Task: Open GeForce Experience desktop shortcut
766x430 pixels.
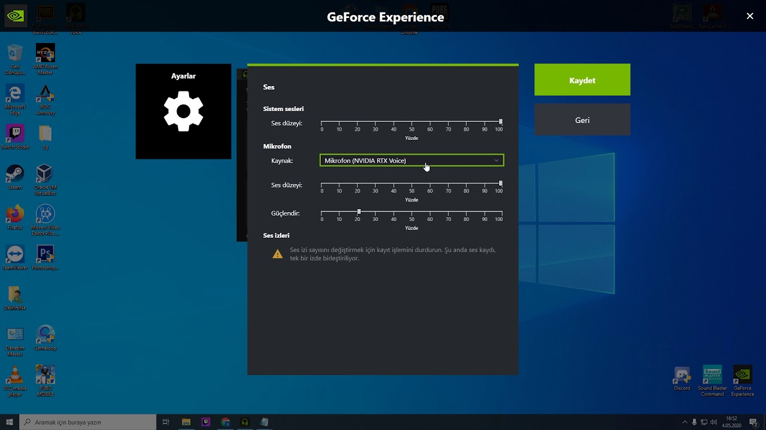Action: pos(743,381)
